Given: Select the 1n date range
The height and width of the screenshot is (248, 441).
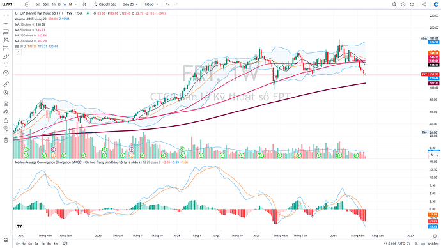Looking at the screenshot, I should point(56,244).
